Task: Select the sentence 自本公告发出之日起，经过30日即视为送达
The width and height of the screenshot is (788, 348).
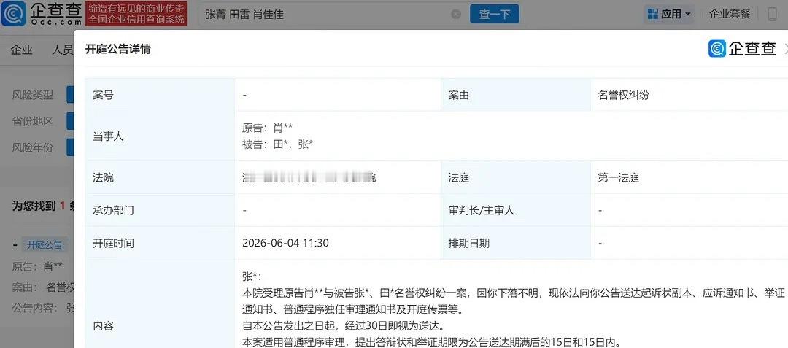Action: [x=343, y=326]
